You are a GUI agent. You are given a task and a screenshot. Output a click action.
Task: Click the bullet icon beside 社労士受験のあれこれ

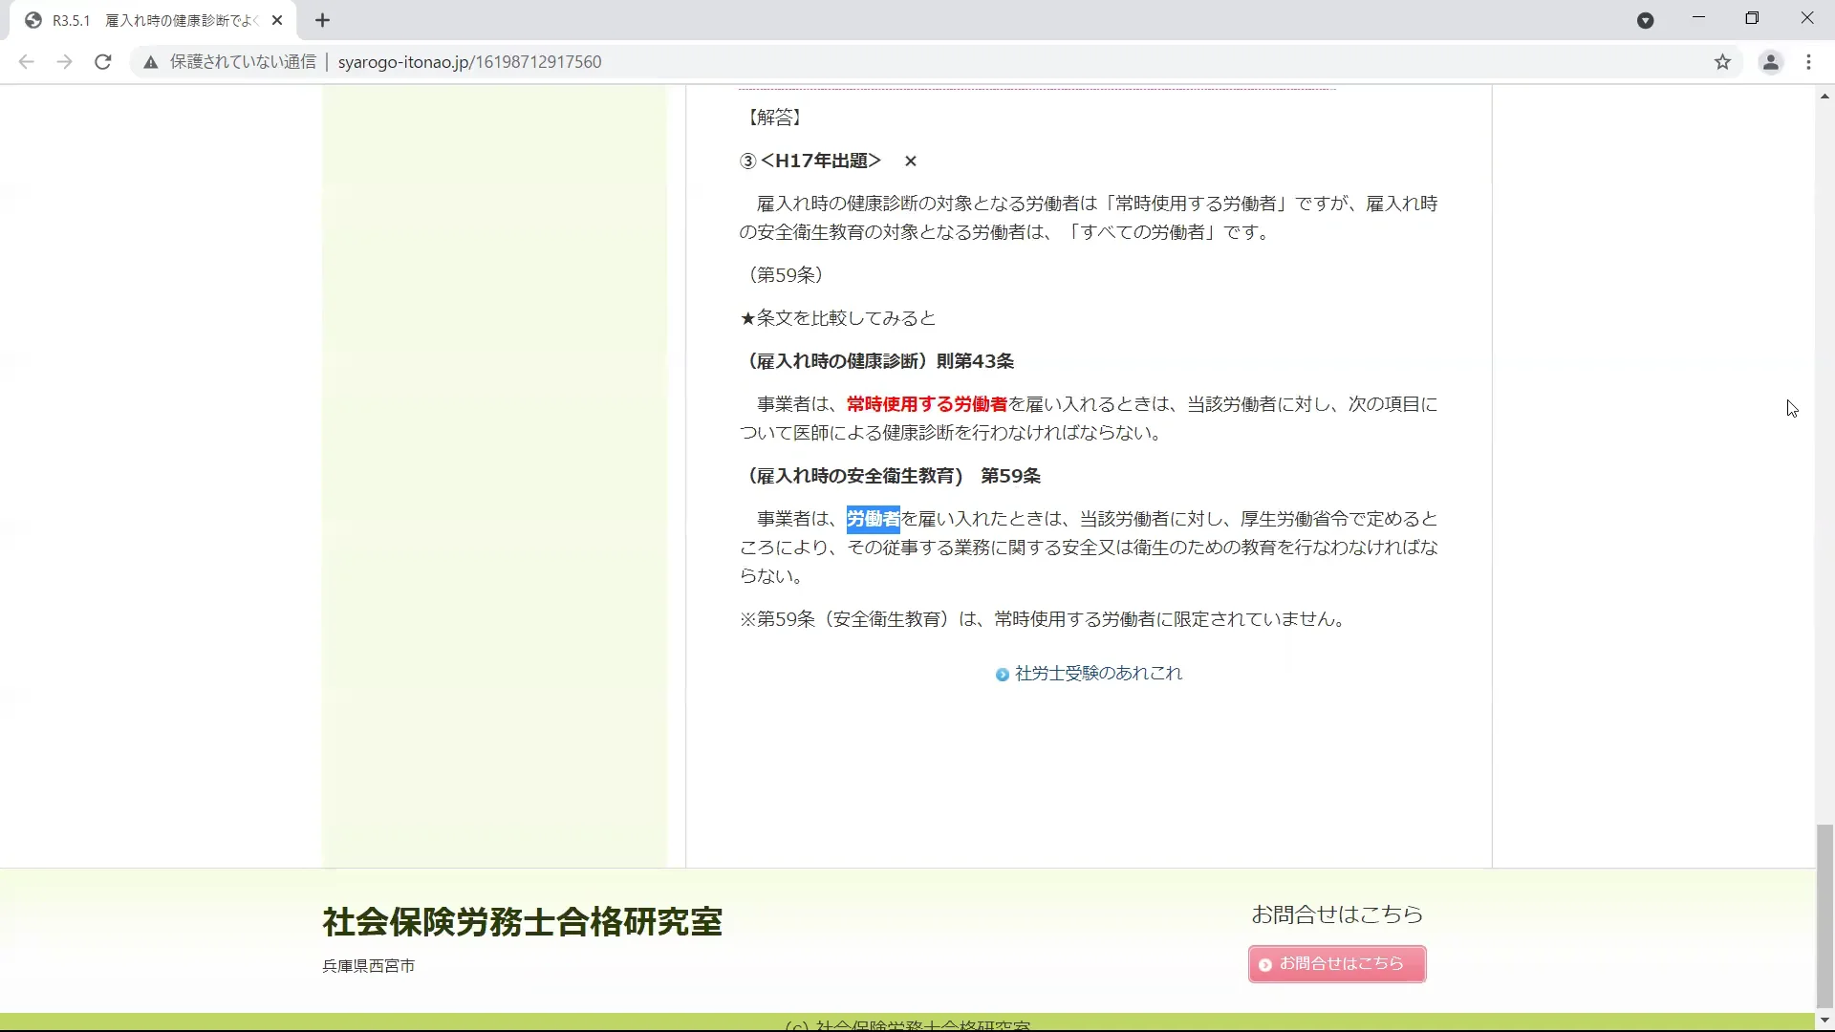click(1002, 675)
